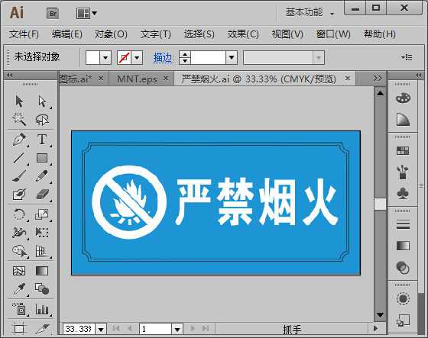The image size is (428, 338).
Task: Select the Rotate tool
Action: (x=19, y=214)
